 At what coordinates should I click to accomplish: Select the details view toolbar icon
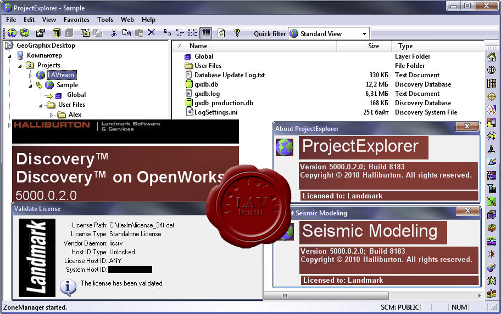[206, 33]
